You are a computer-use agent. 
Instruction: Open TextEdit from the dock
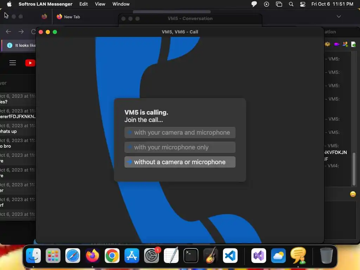point(171,256)
